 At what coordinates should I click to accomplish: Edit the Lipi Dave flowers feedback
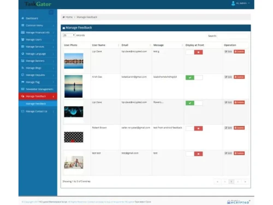(x=228, y=102)
